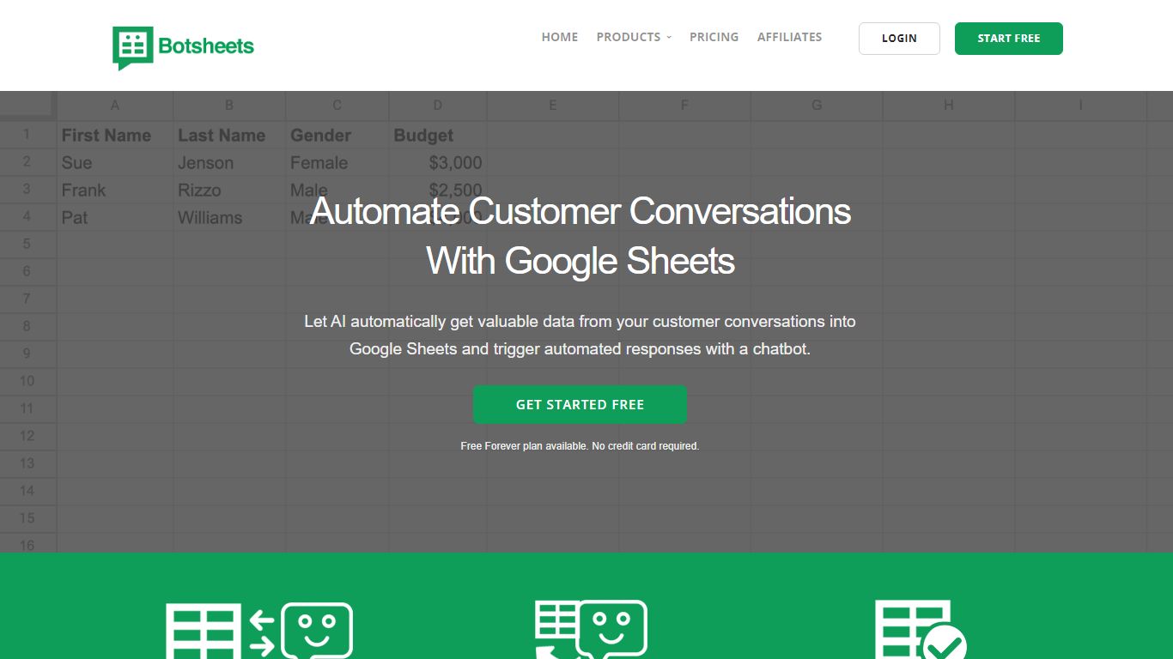Select spreadsheet column header D
The width and height of the screenshot is (1173, 659).
tap(437, 105)
